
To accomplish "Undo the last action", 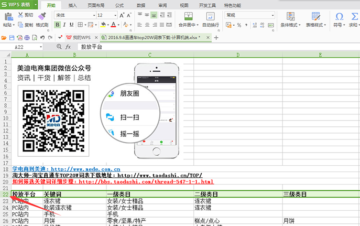I will 42,38.
